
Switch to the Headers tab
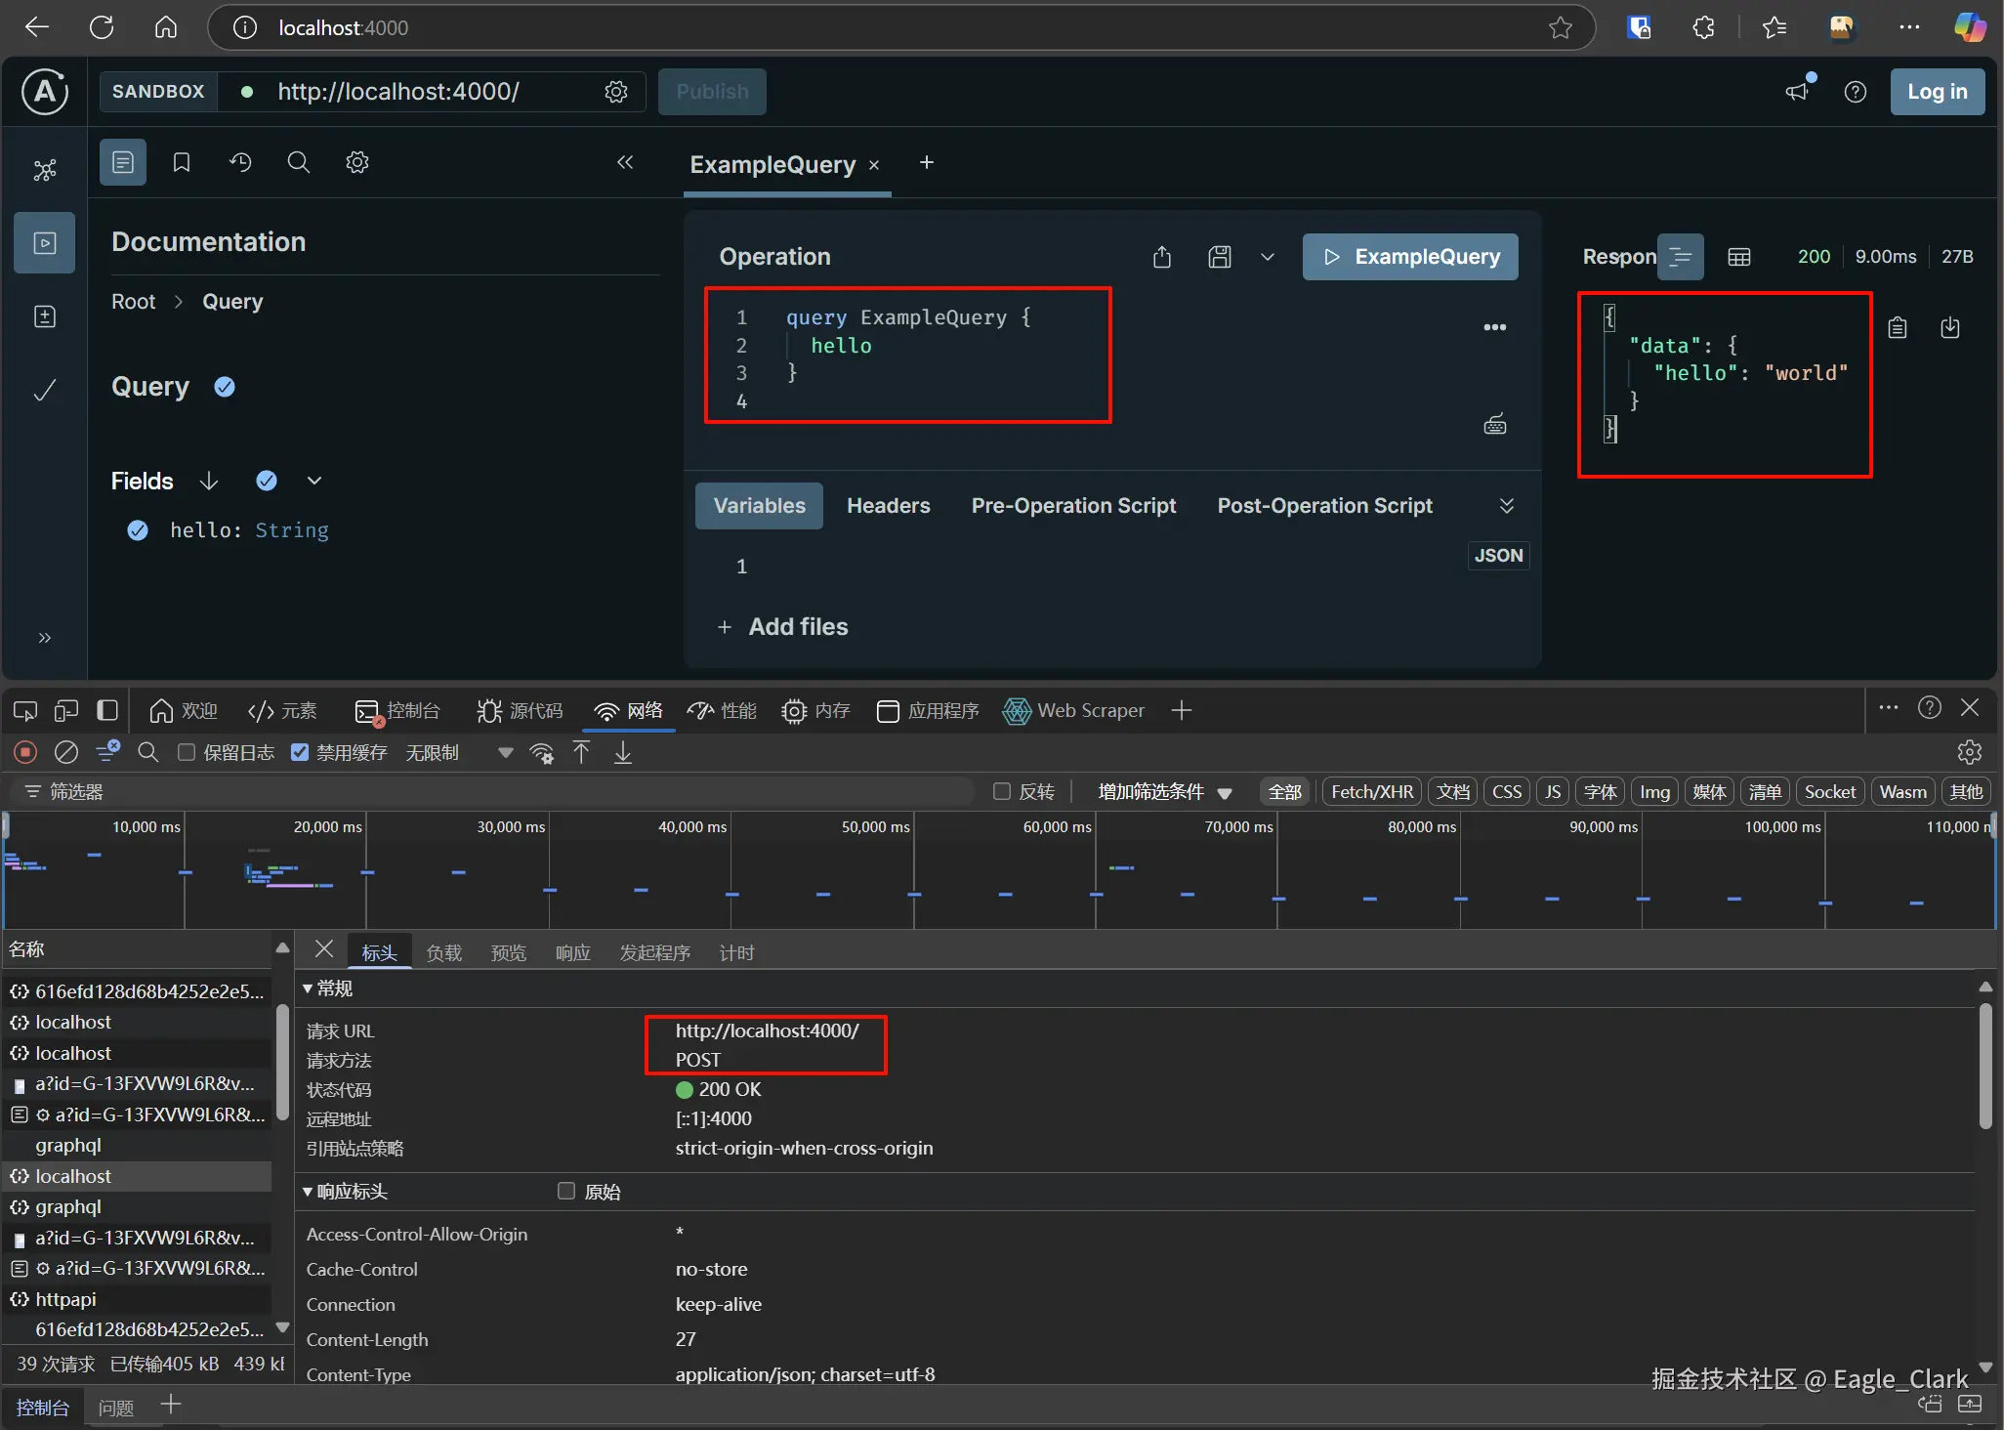tap(888, 506)
